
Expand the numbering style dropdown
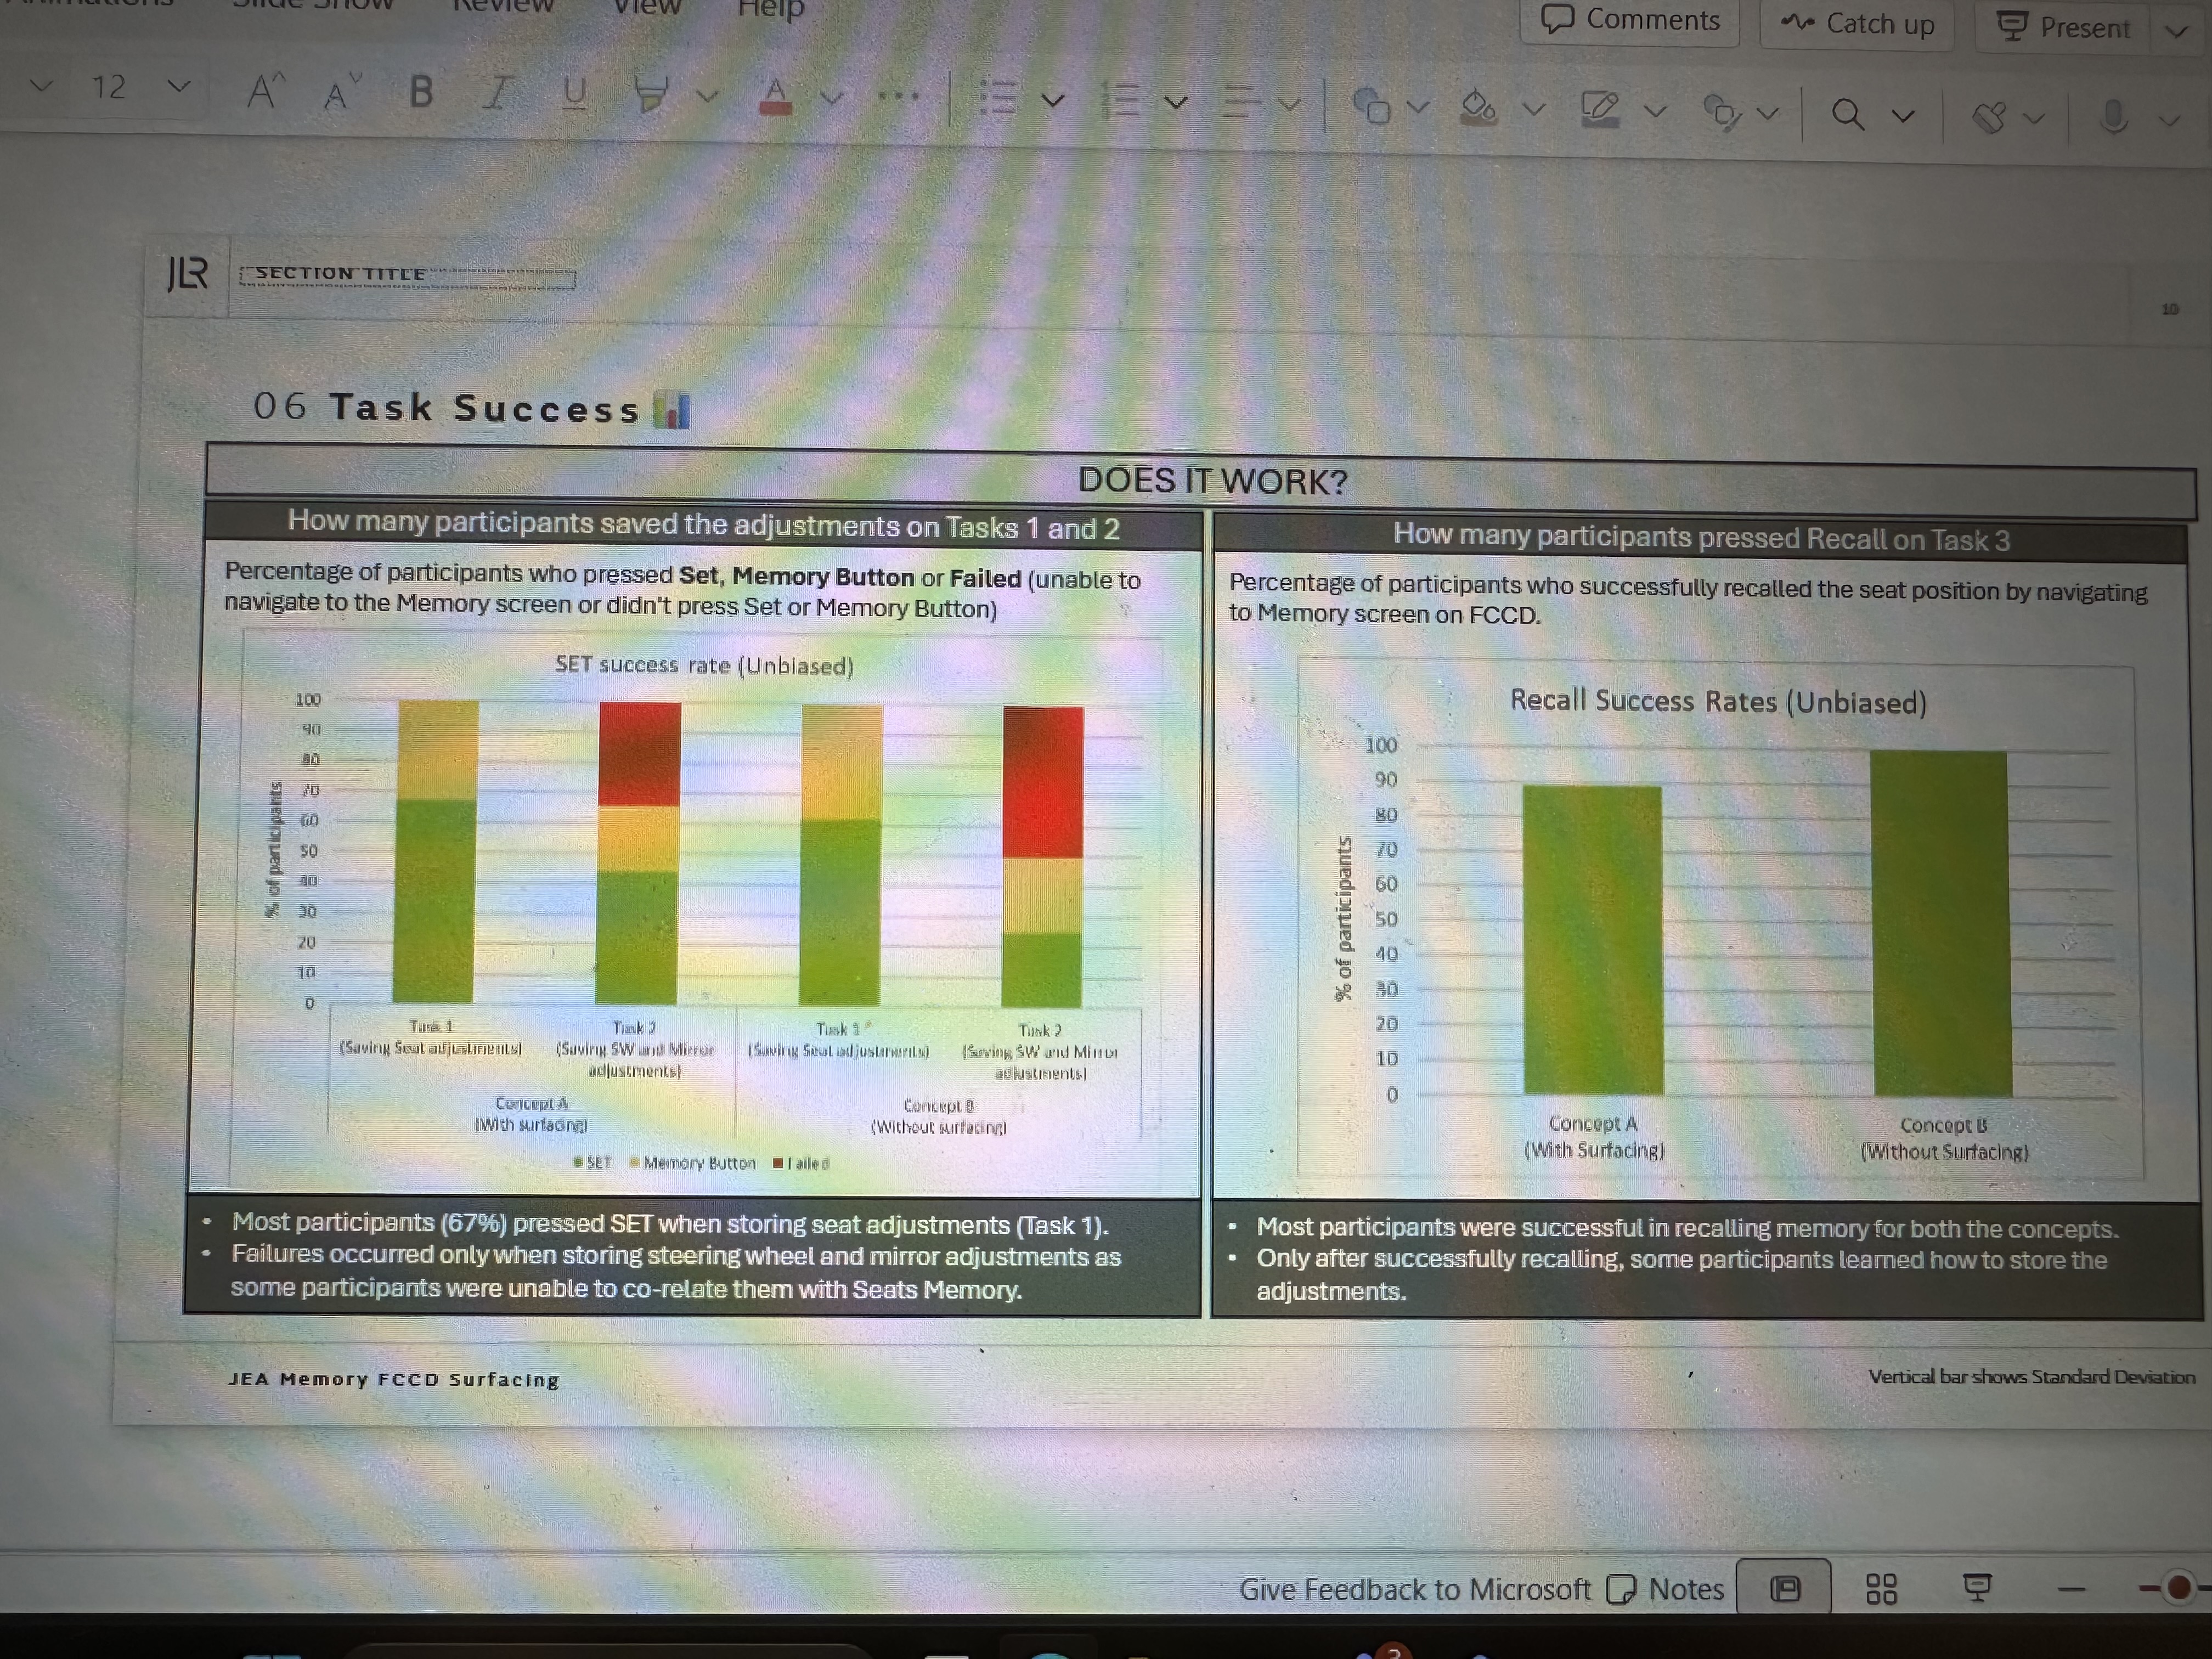tap(1176, 102)
